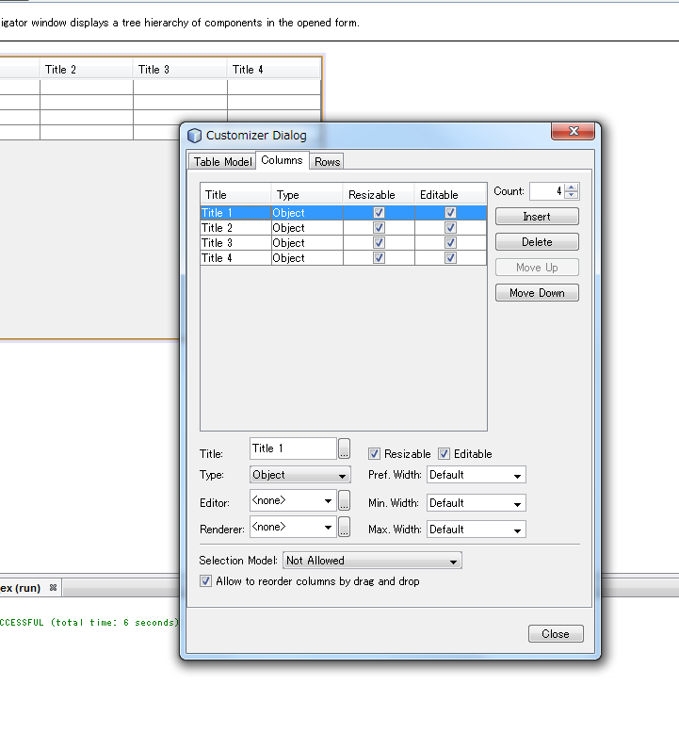Close the Customizer Dialog with X
The height and width of the screenshot is (750, 679).
[574, 131]
